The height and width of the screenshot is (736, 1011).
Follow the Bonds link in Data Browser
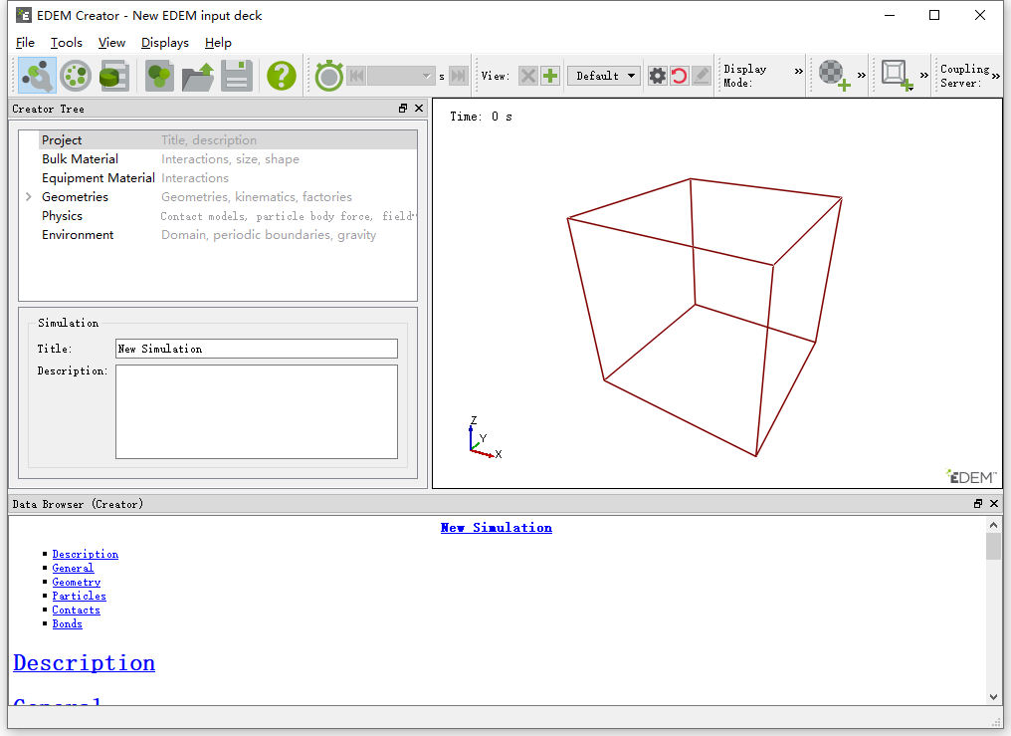tap(67, 623)
